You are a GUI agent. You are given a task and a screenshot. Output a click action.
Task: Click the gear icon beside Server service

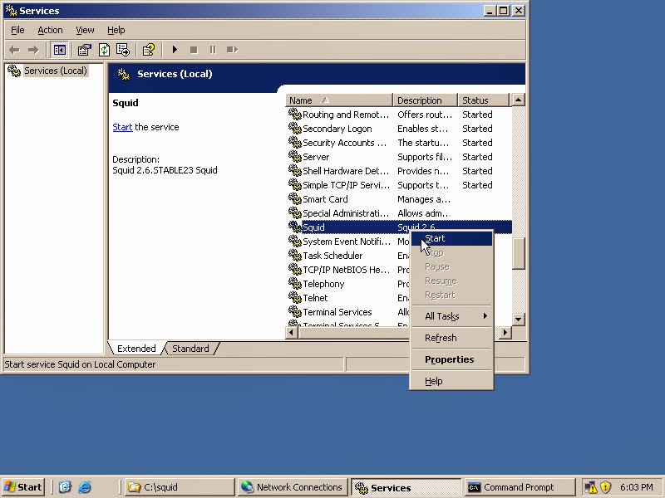click(295, 157)
